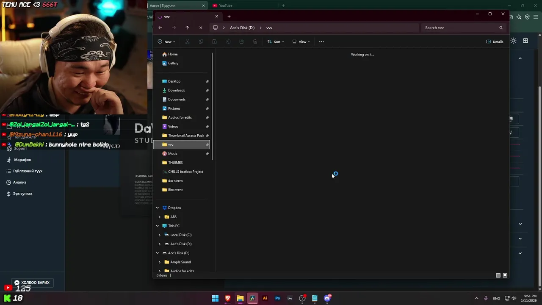
Task: Open Home in navigation pane
Action: coord(173,54)
